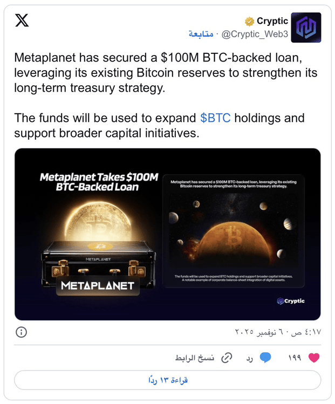Click the ١٩٩ likes count

(x=295, y=358)
